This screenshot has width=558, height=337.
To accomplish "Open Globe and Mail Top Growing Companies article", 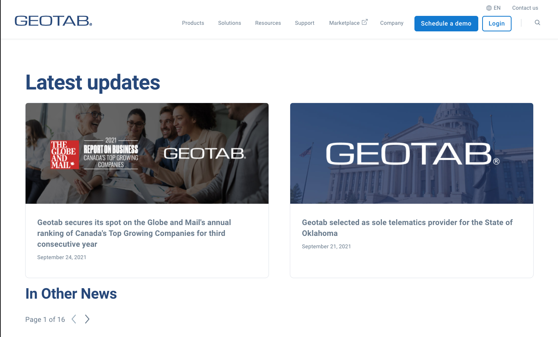I will 134,233.
